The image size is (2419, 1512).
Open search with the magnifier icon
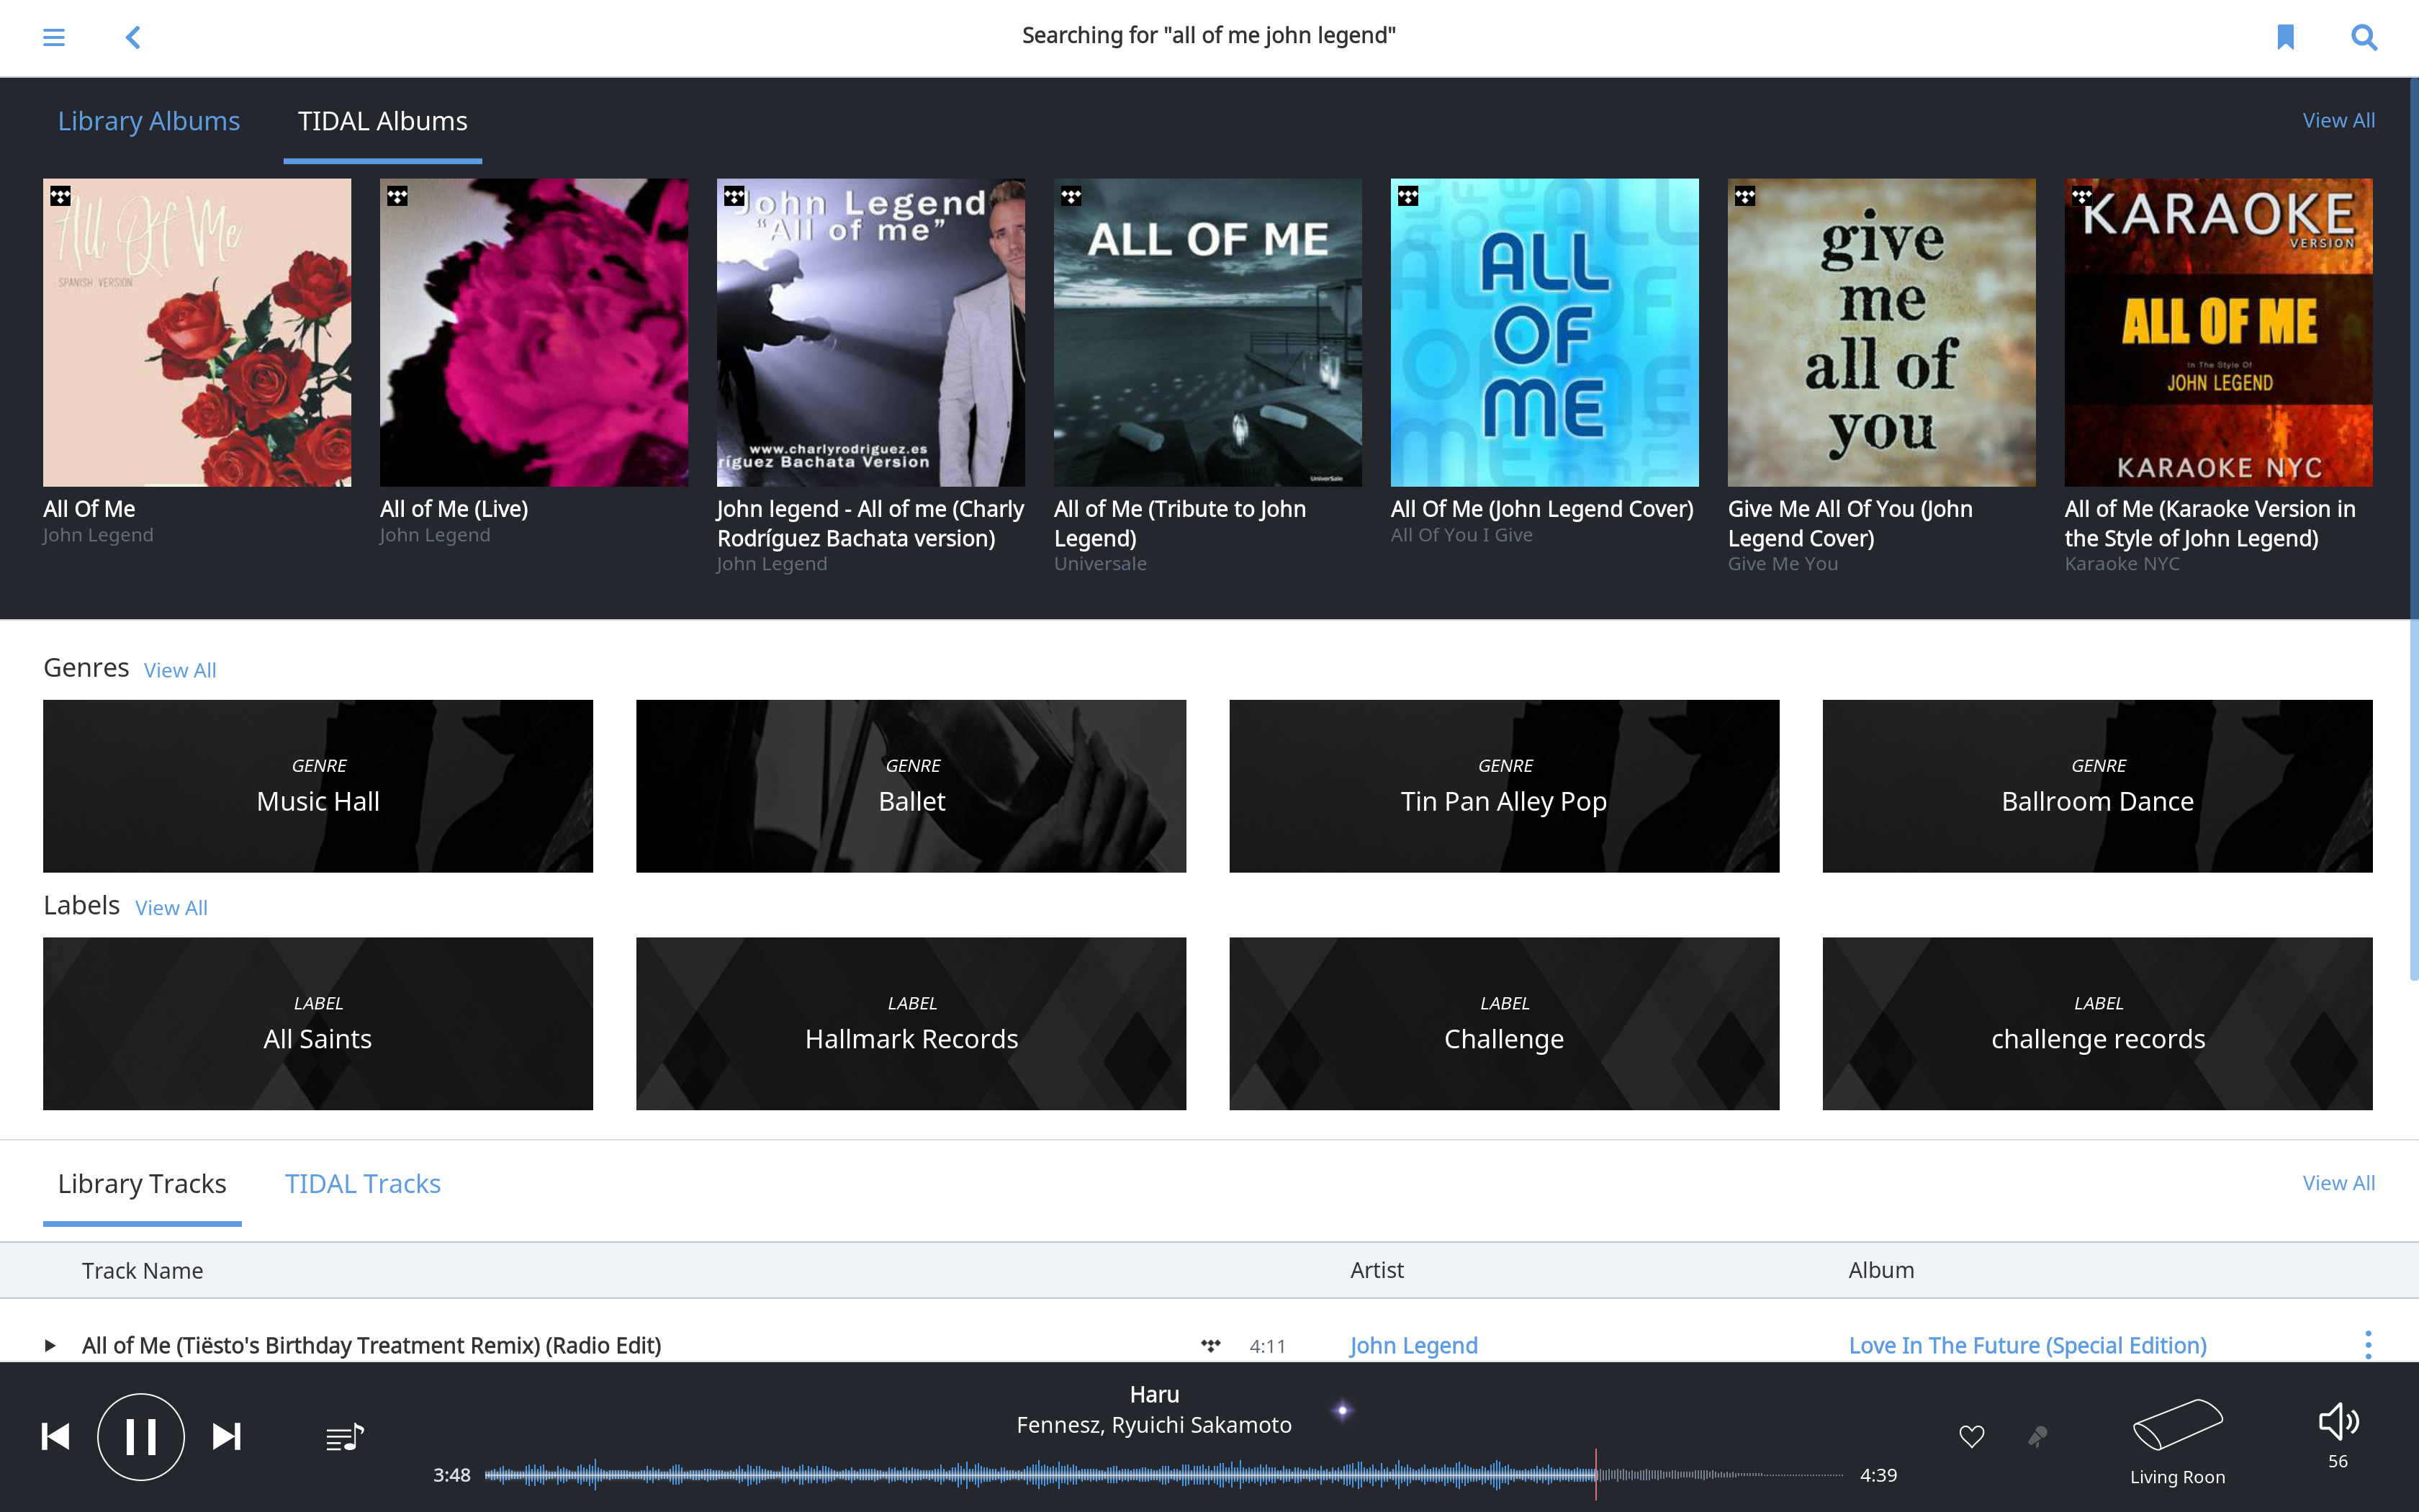tap(2363, 37)
